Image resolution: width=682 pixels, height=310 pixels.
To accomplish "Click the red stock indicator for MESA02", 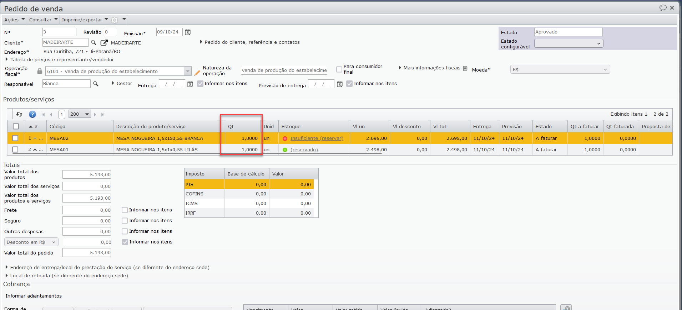I will [x=285, y=138].
